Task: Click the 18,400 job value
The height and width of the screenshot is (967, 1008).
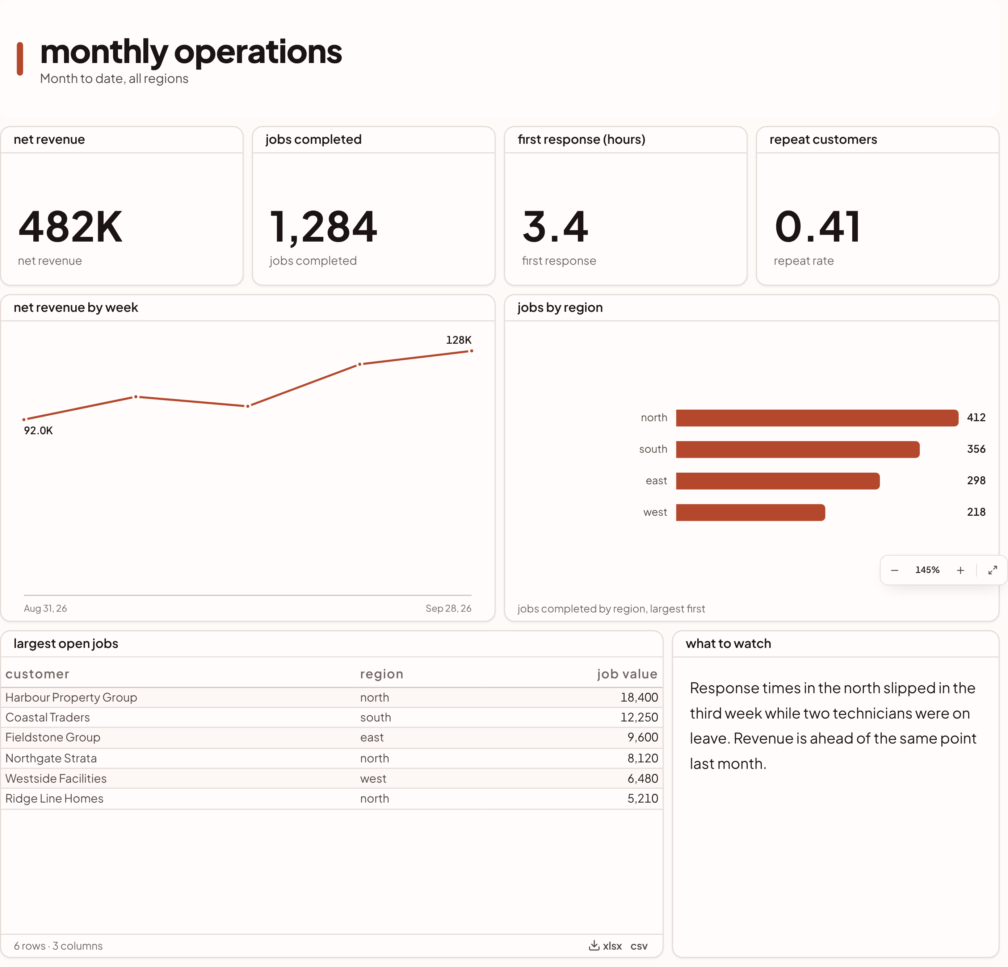Action: (639, 698)
